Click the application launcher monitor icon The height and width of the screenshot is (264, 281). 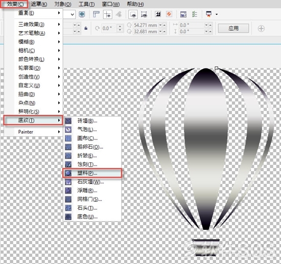[208, 14]
